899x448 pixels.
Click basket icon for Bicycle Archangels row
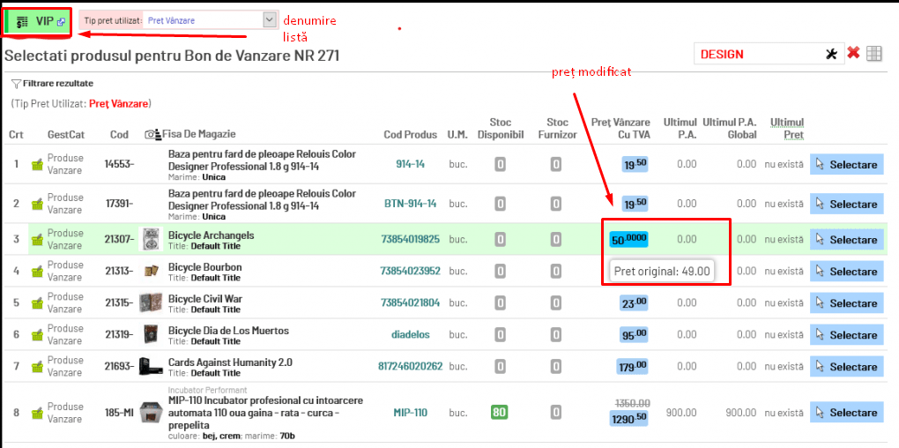(x=37, y=240)
